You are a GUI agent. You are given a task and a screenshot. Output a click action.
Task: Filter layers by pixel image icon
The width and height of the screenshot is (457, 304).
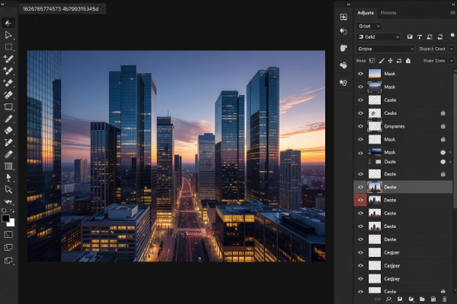pyautogui.click(x=410, y=37)
